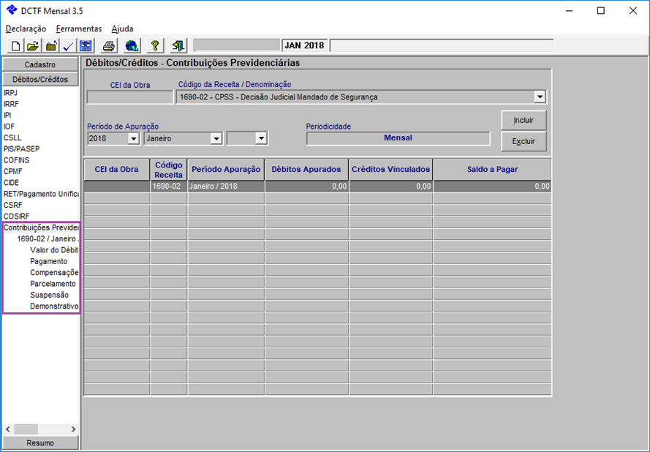The width and height of the screenshot is (650, 452).
Task: Select CSLL in the sidebar tree
Action: (x=12, y=138)
